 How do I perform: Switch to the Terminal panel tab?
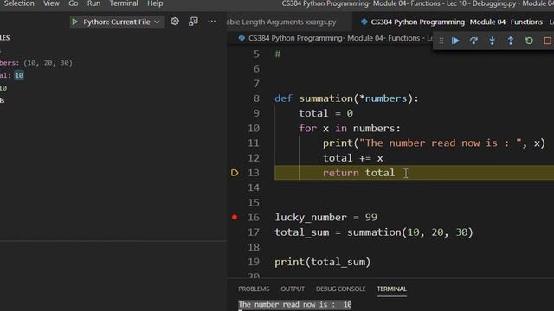[x=391, y=289]
